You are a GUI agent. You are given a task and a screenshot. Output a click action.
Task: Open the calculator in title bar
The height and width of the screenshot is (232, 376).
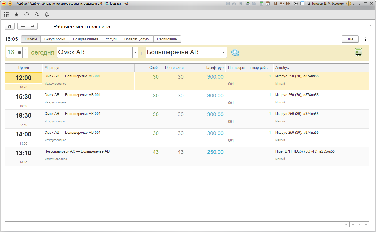261,4
